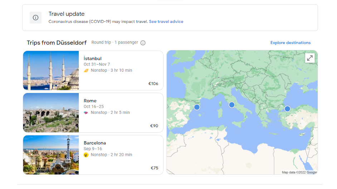Click the Travel update info icon
The image size is (337, 189).
pos(35,17)
